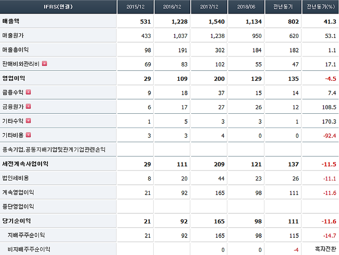Click the 흑자전환 cell
Image resolution: width=339 pixels, height=255 pixels.
click(x=325, y=249)
